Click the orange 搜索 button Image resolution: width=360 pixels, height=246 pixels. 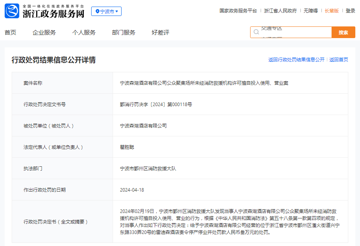coord(343,32)
